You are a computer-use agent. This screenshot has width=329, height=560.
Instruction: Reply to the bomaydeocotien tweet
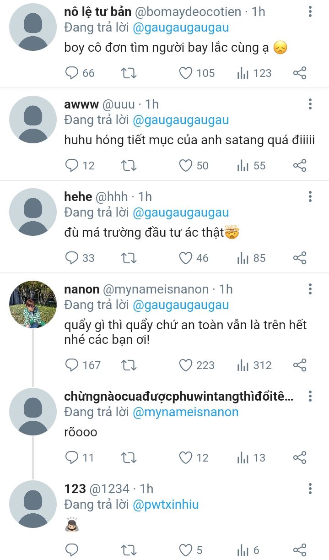(x=72, y=73)
